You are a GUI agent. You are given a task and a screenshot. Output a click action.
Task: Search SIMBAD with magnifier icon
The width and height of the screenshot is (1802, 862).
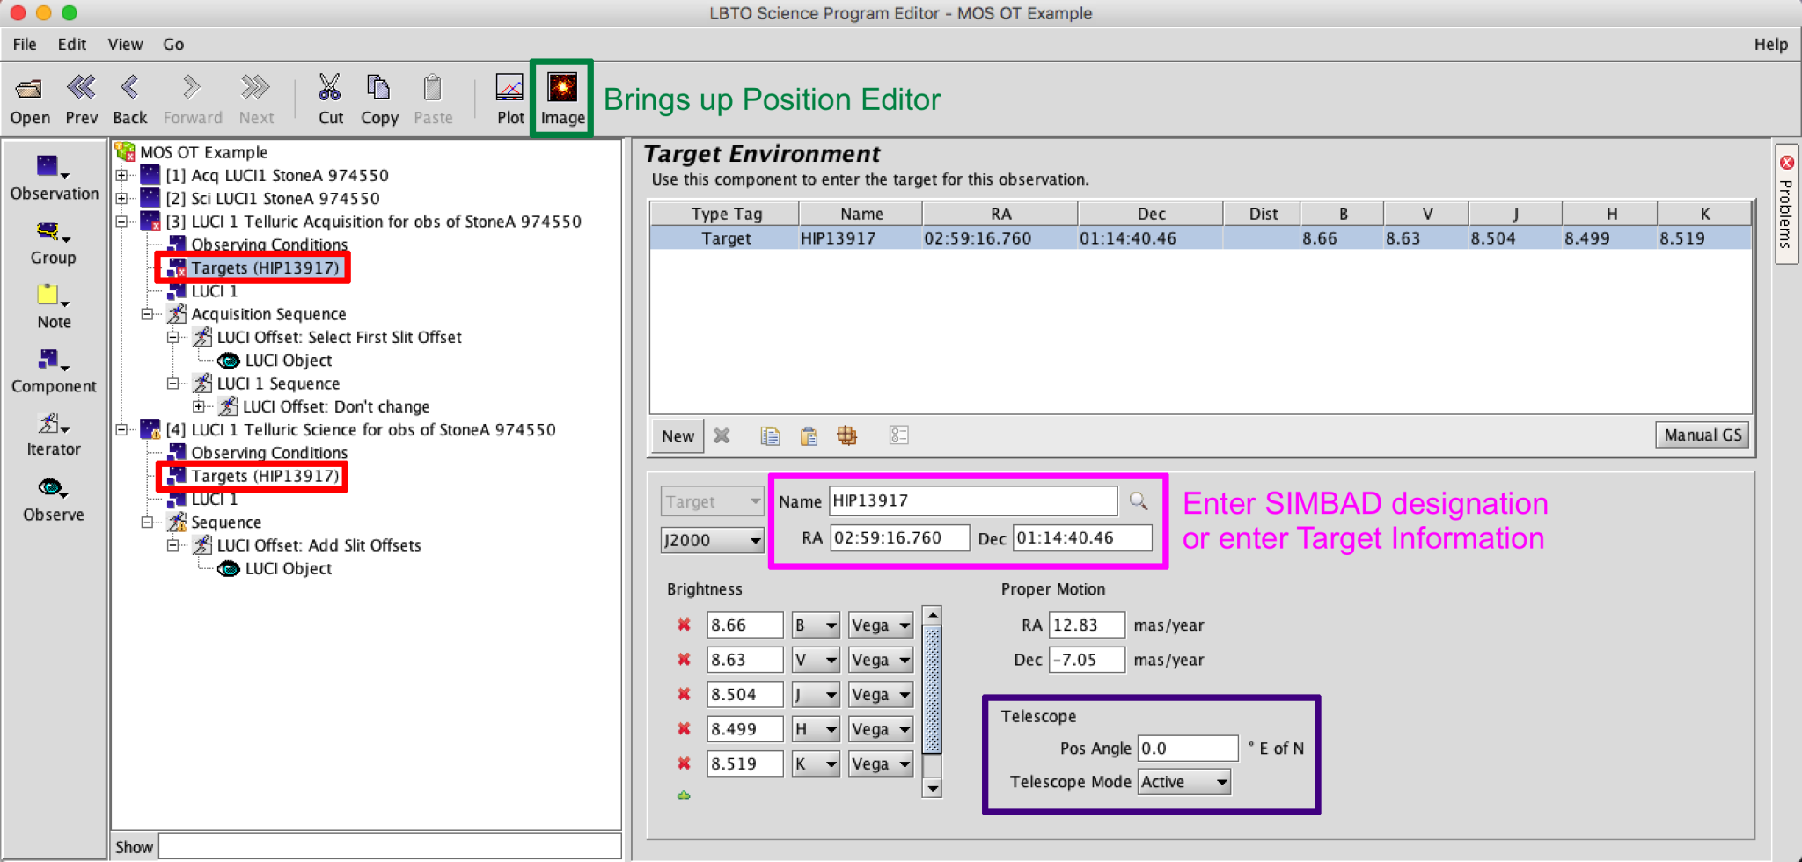[x=1139, y=501]
